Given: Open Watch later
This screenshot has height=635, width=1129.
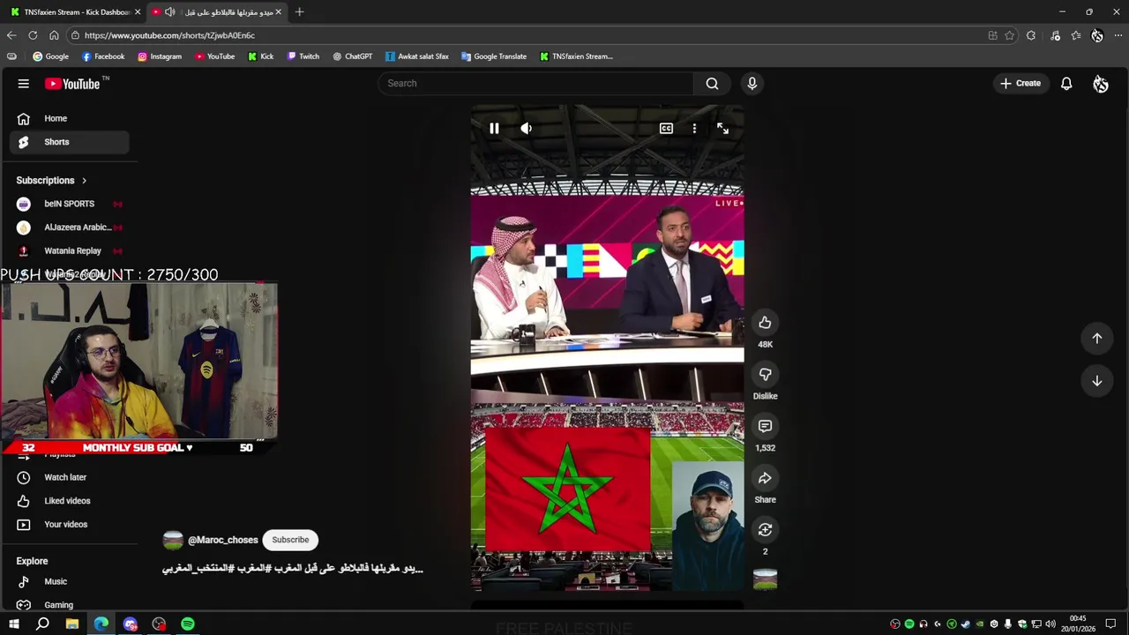Looking at the screenshot, I should 70,477.
